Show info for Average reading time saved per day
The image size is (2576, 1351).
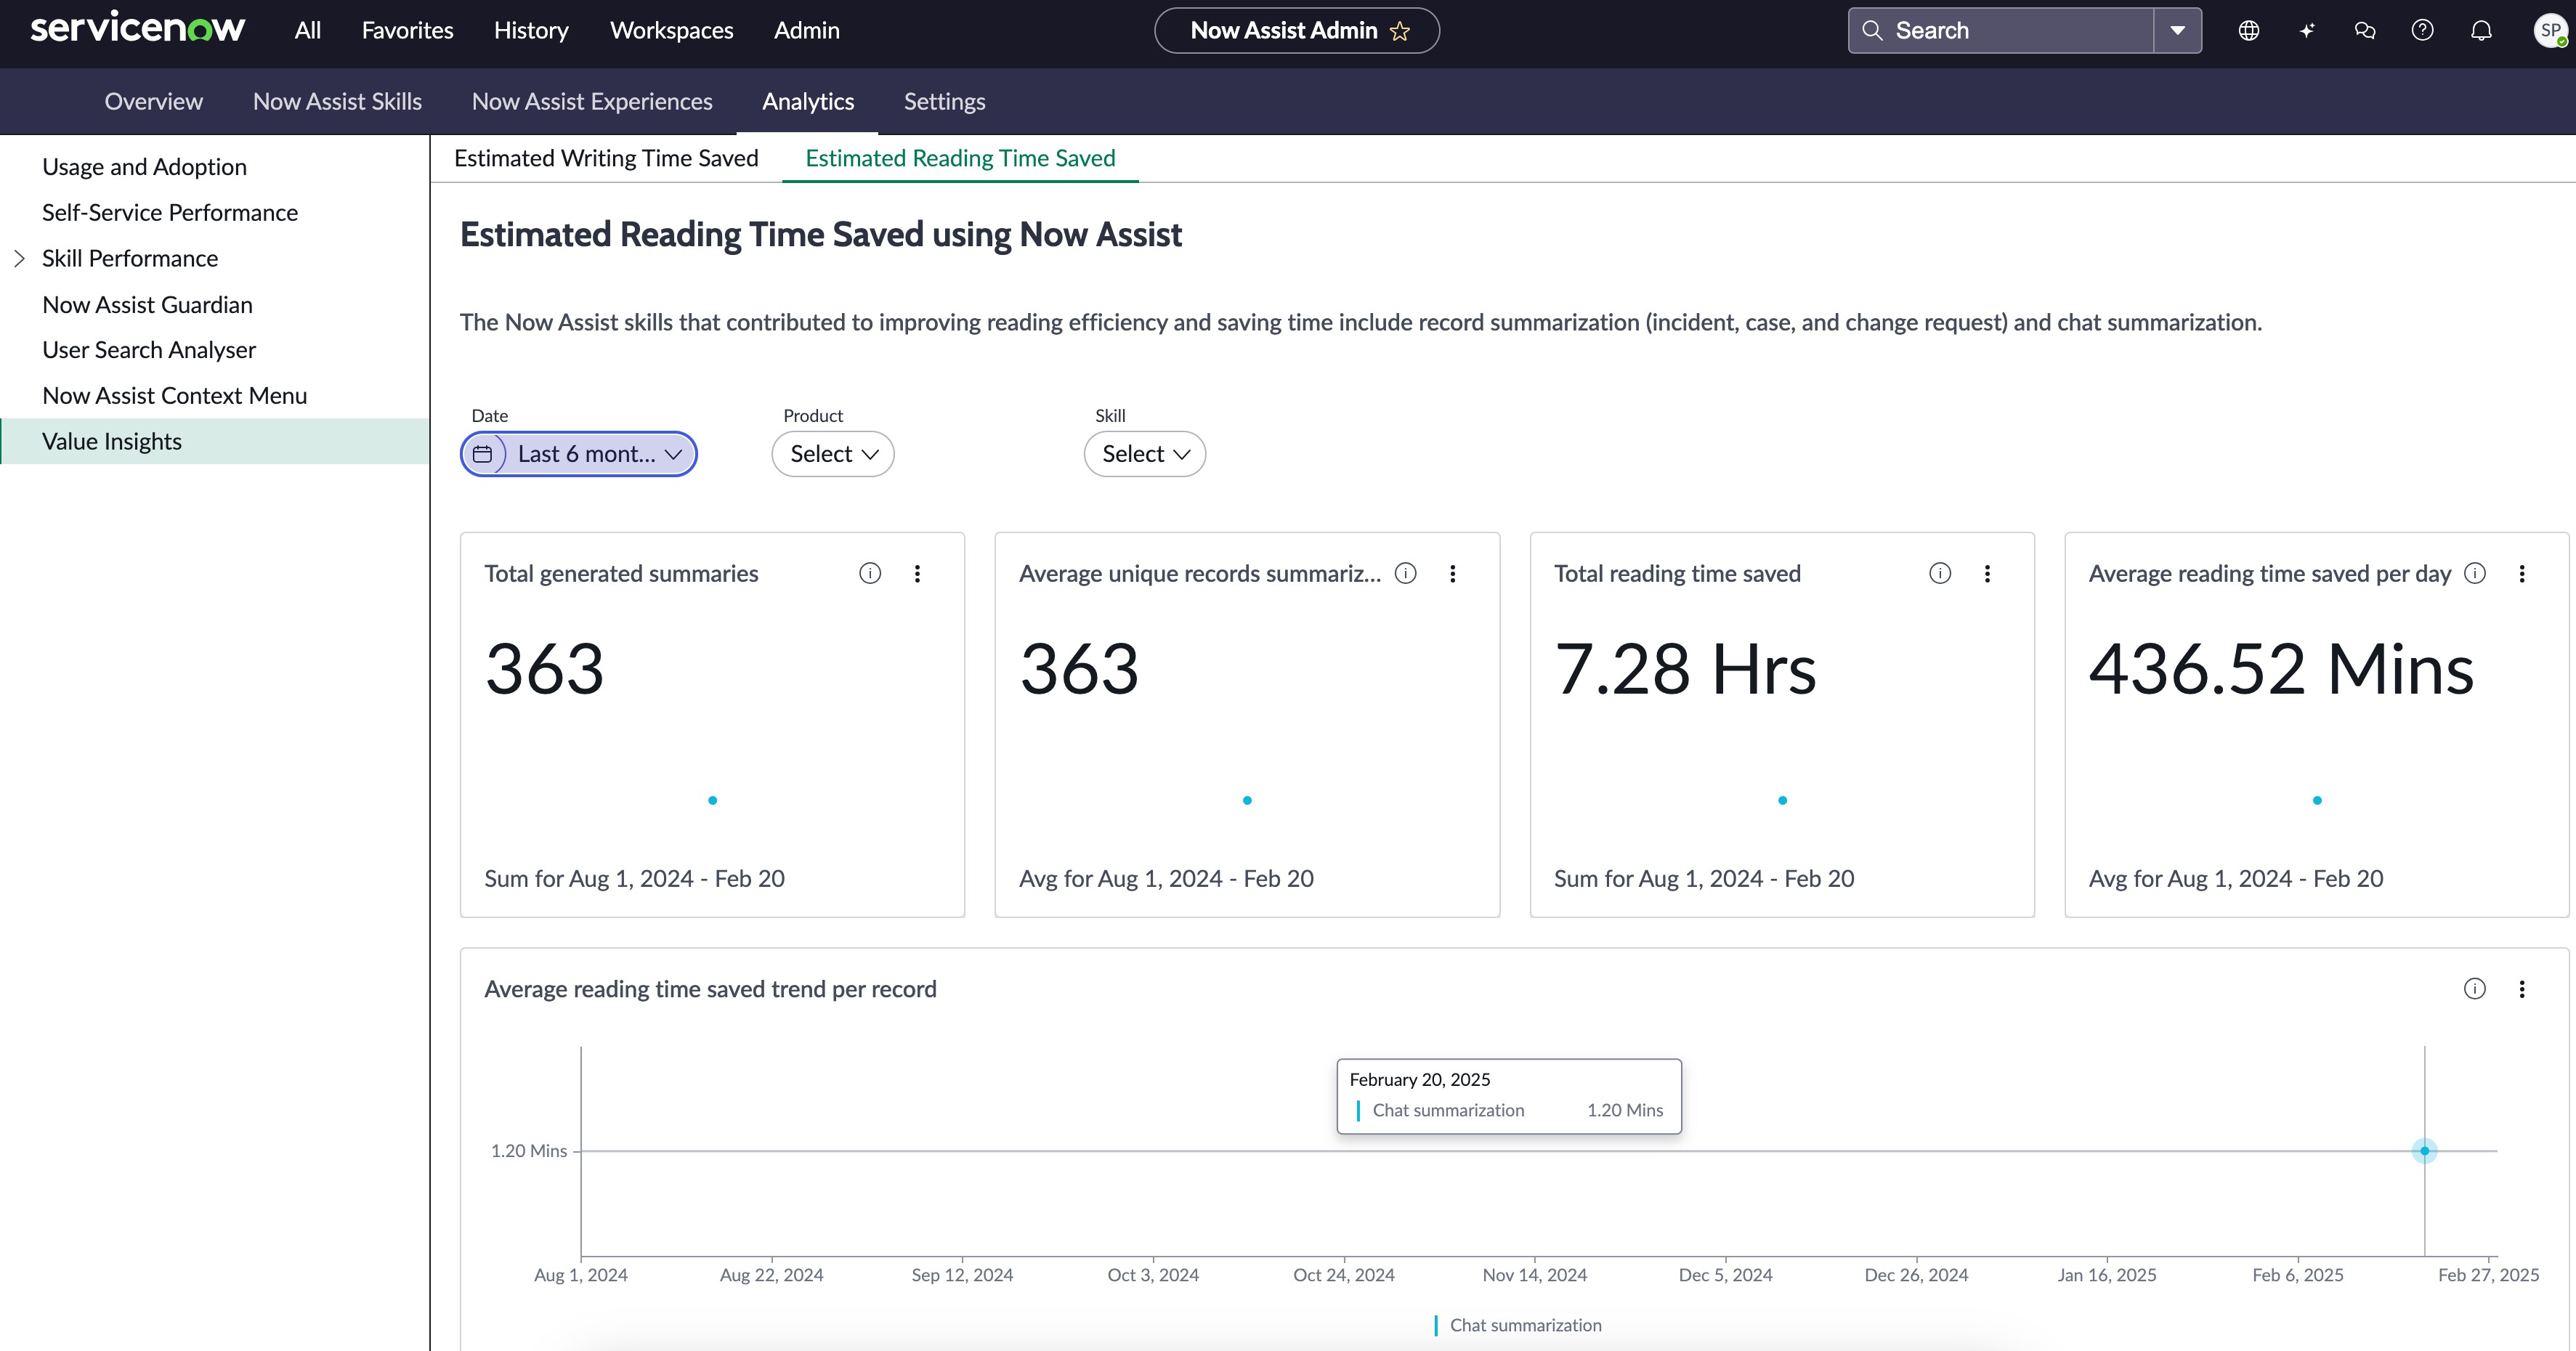[x=2474, y=573]
